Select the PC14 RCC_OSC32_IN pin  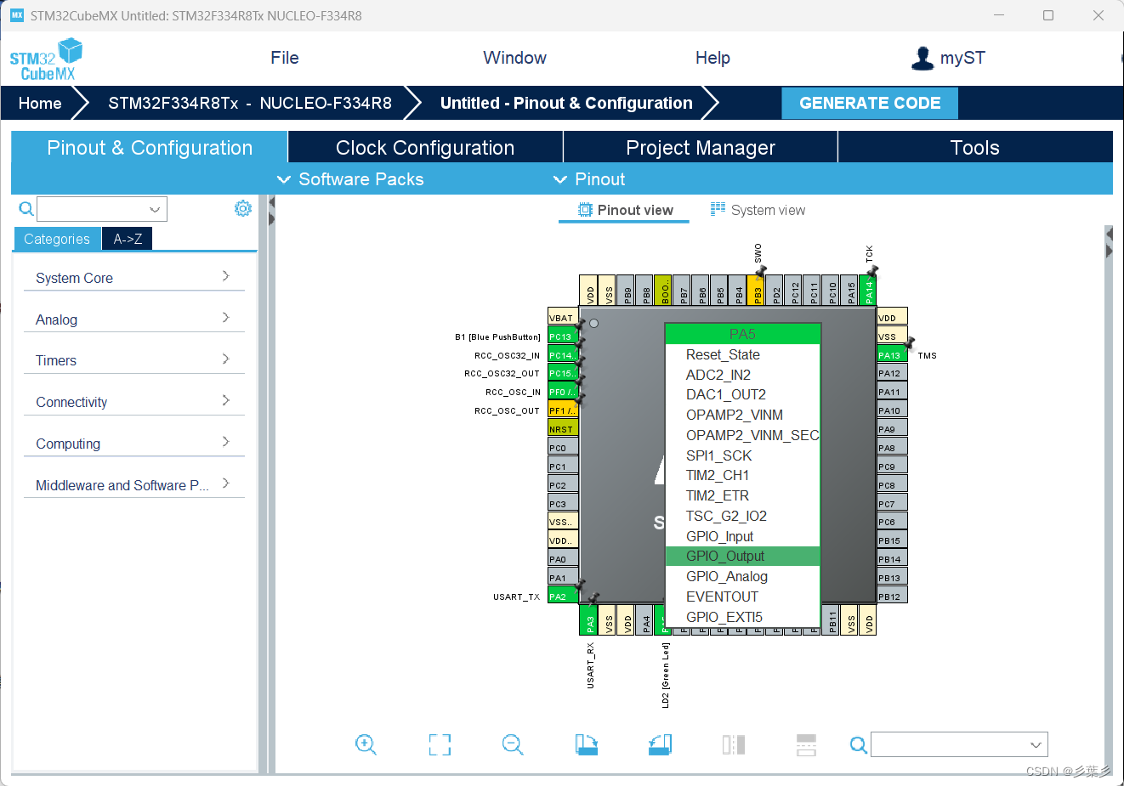(x=563, y=355)
